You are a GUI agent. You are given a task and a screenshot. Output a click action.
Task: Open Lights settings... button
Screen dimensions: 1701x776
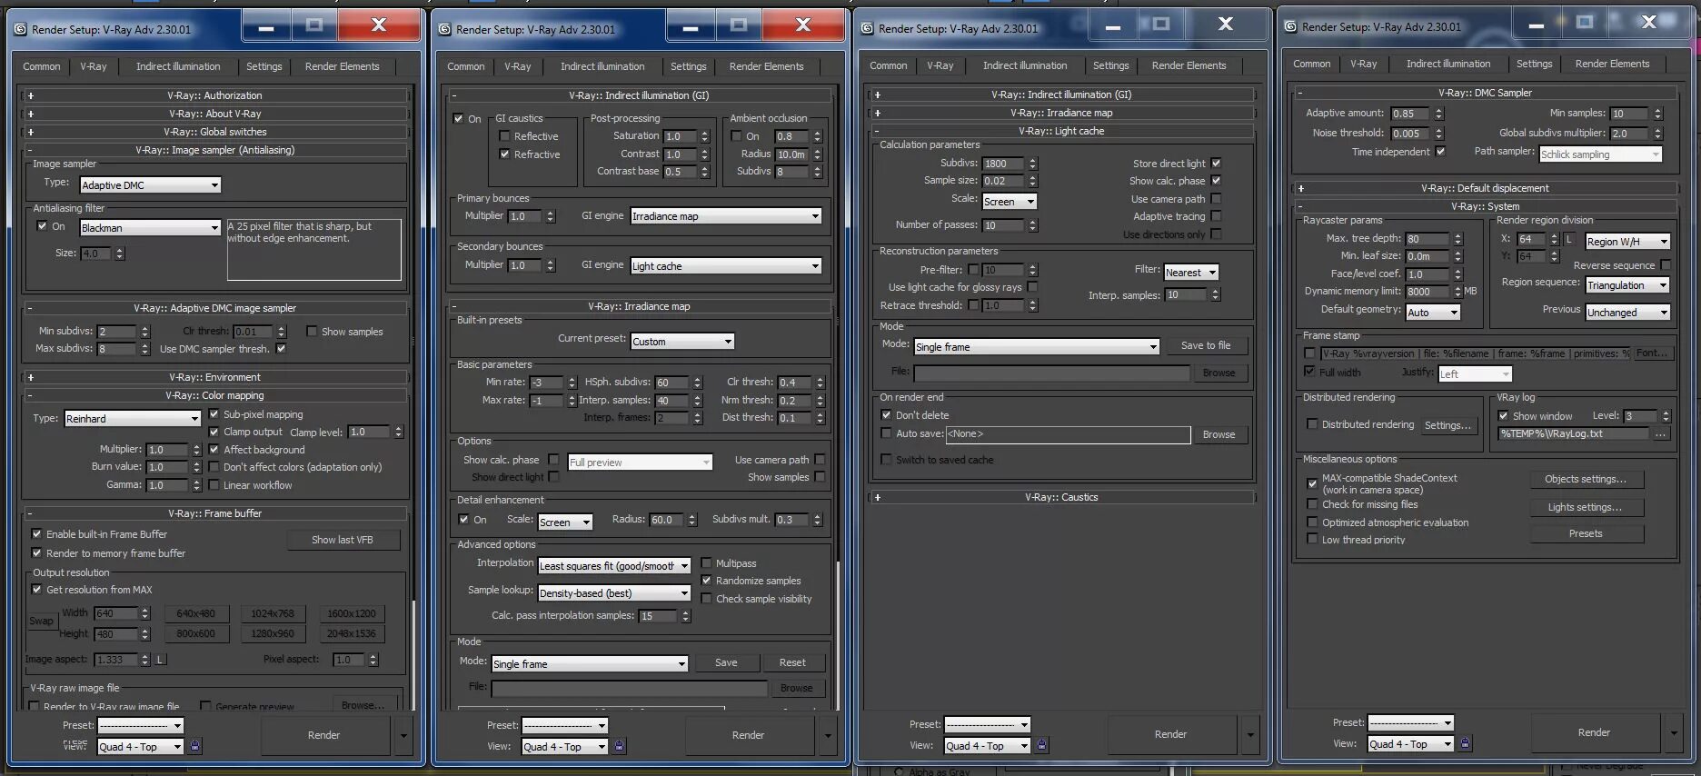point(1586,507)
